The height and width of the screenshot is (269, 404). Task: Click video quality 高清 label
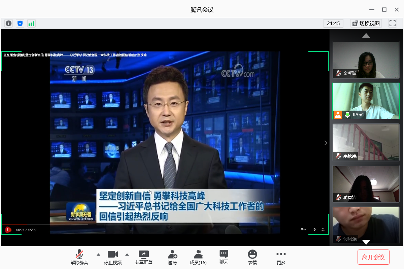click(x=303, y=229)
